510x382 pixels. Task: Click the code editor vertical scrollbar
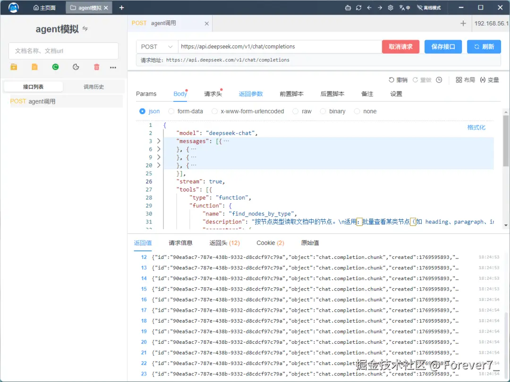(x=506, y=141)
